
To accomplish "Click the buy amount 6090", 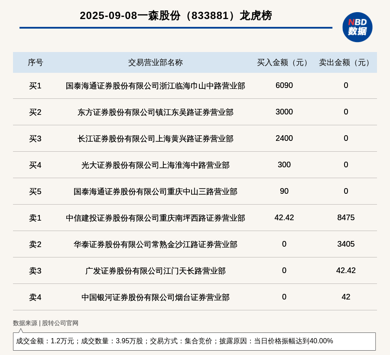I will point(284,85).
